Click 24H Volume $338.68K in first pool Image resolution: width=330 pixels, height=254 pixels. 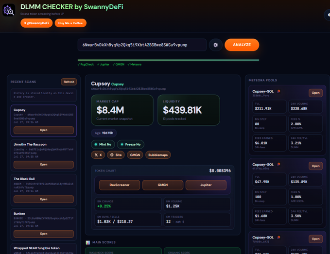pyautogui.click(x=299, y=108)
